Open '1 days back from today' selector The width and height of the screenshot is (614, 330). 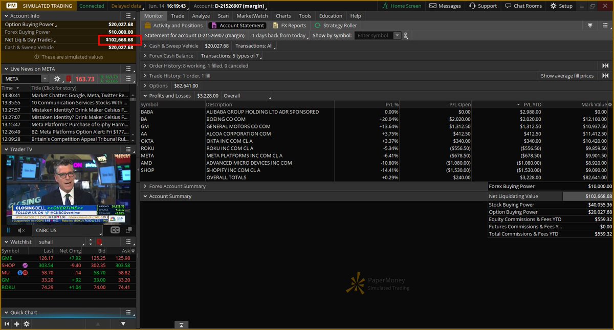click(x=280, y=36)
